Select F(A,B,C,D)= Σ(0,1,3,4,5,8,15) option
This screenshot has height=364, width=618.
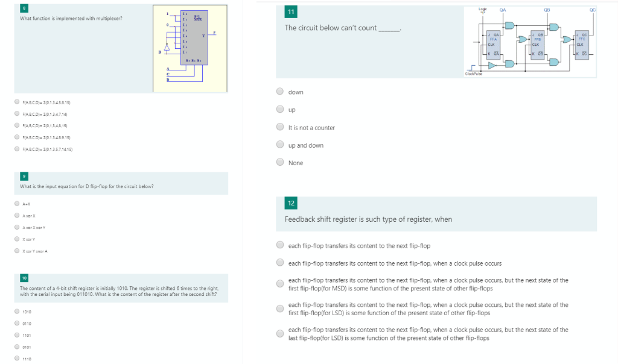pos(17,102)
